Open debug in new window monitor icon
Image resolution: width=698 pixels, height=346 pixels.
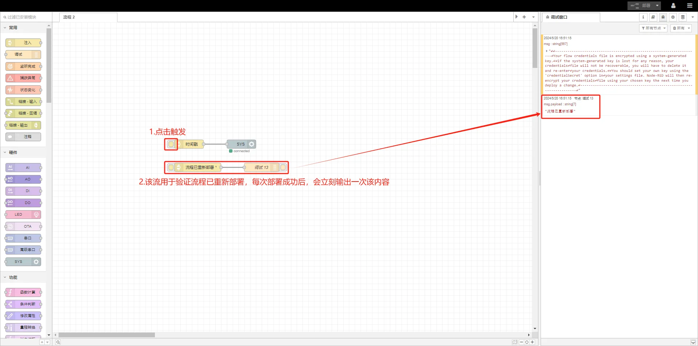click(693, 342)
